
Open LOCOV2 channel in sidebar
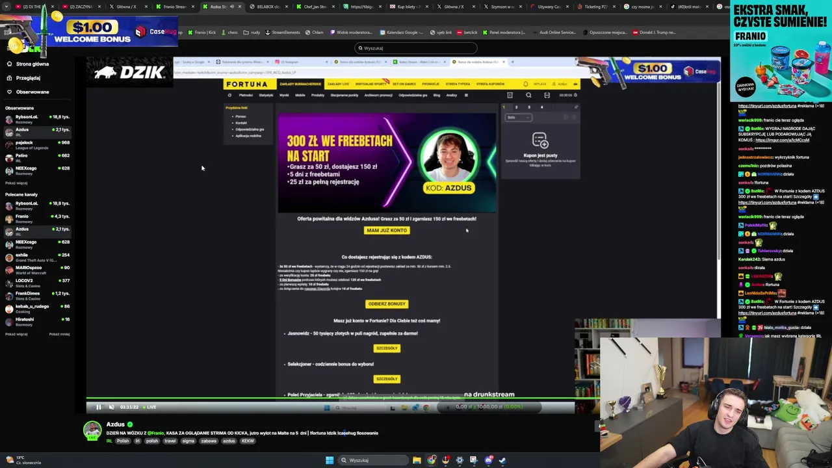(38, 283)
